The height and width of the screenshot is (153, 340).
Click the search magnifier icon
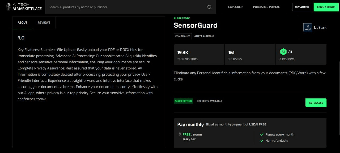[209, 7]
